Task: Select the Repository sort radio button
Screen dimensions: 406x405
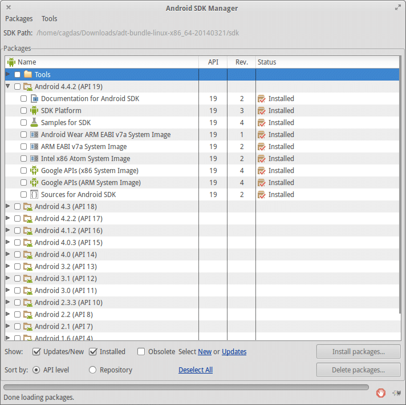Action: (92, 370)
